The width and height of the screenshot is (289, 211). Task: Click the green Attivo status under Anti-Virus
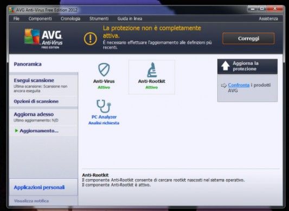(x=104, y=87)
